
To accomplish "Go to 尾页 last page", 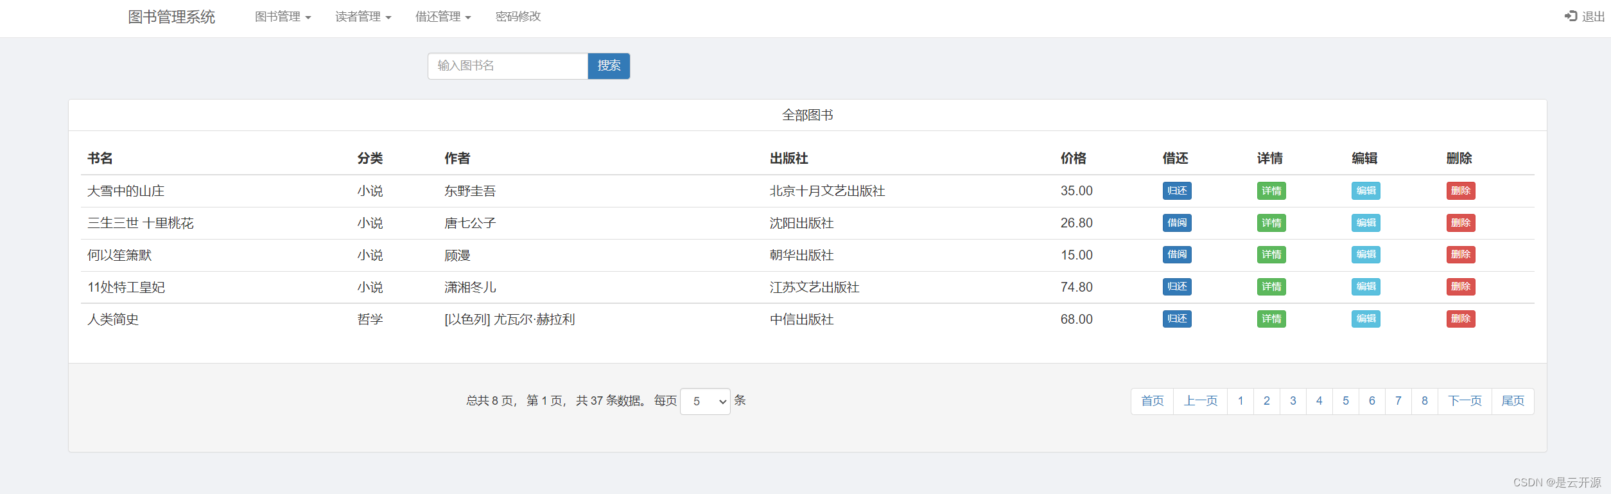I will click(1513, 401).
